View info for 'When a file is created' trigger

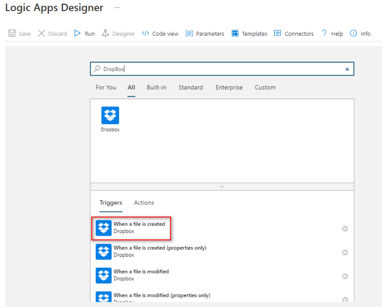coord(345,229)
